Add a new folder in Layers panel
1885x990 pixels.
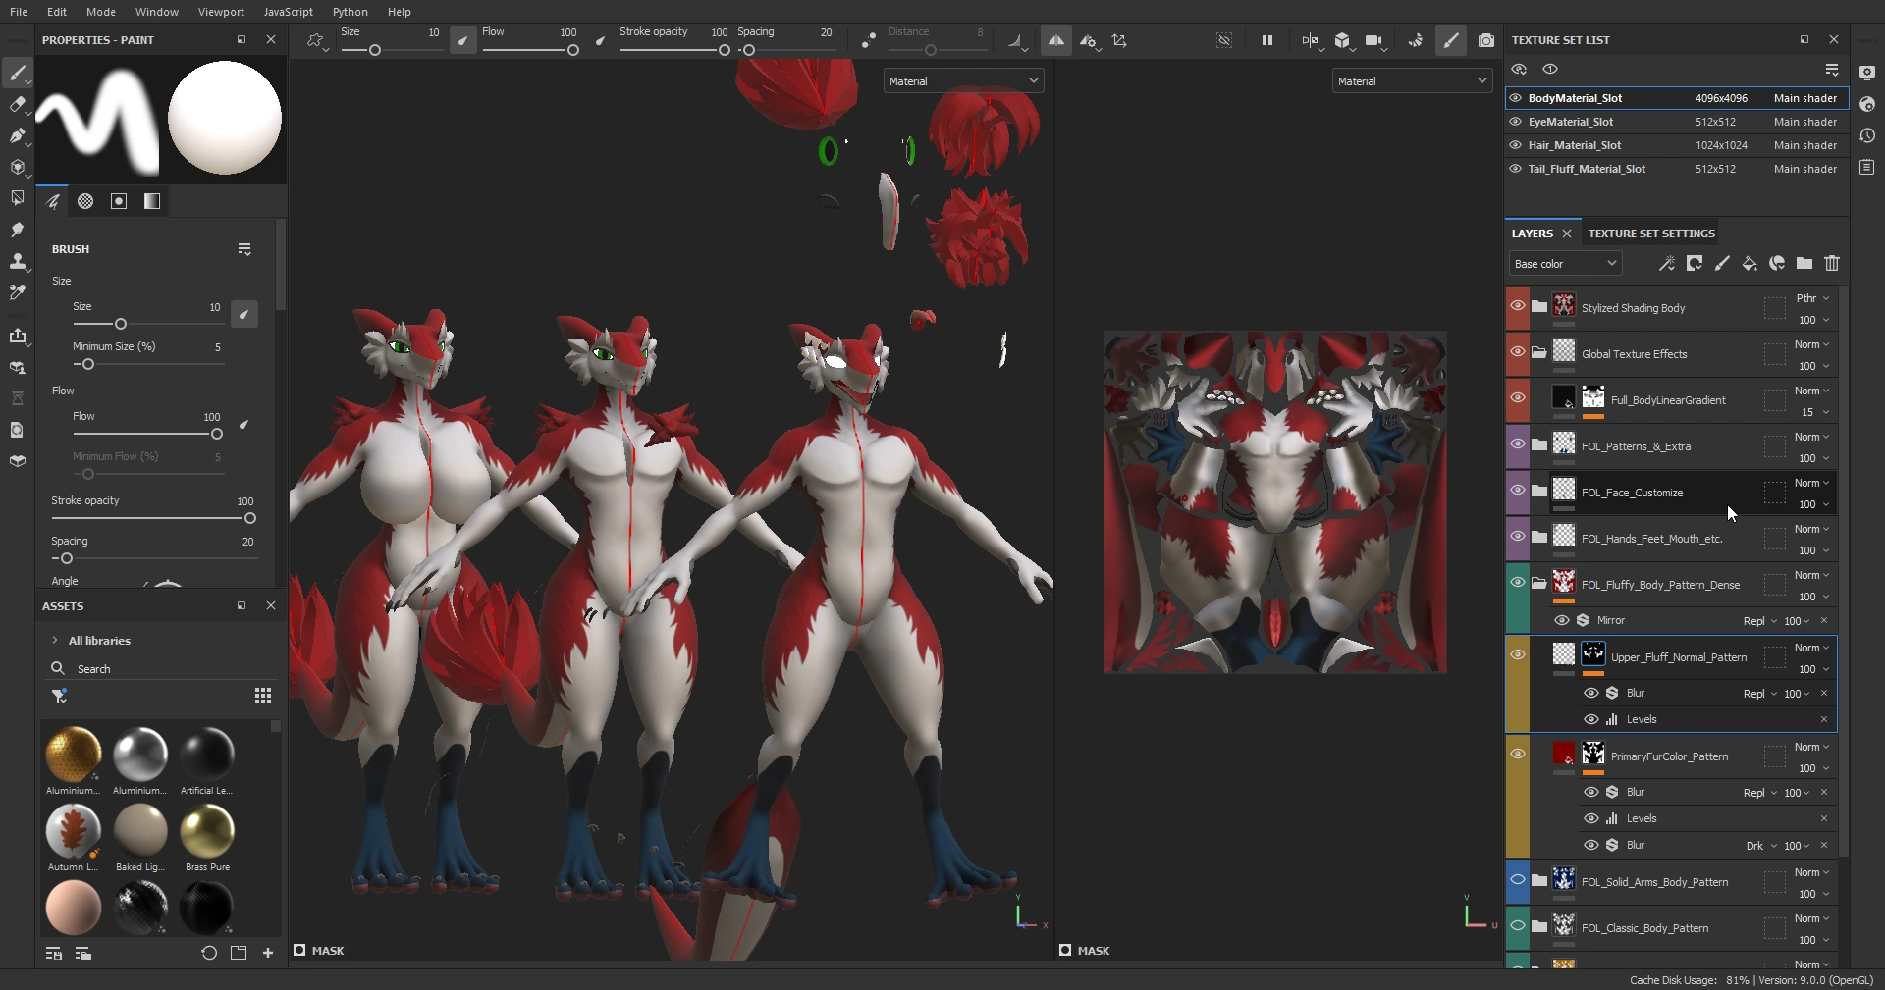tap(1804, 263)
